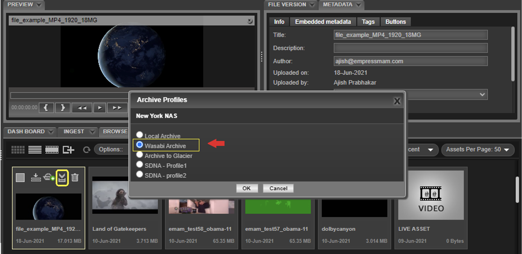Choose SDNA - profile2 radio button
Screen dimensions: 522x254
140,174
